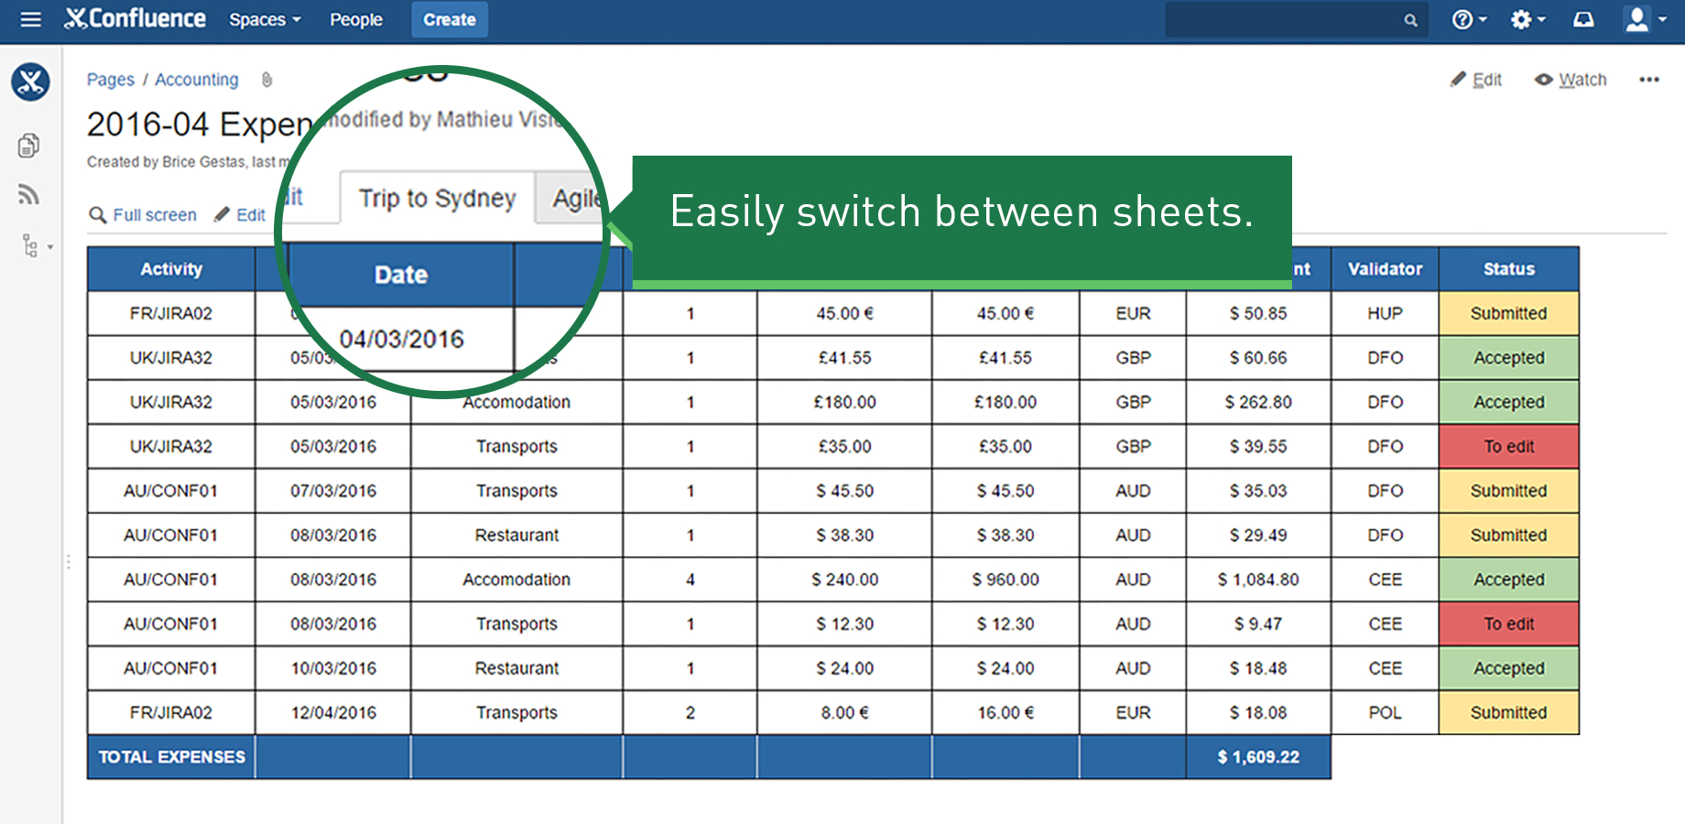Click the Activity column header
This screenshot has height=824, width=1685.
[x=171, y=269]
